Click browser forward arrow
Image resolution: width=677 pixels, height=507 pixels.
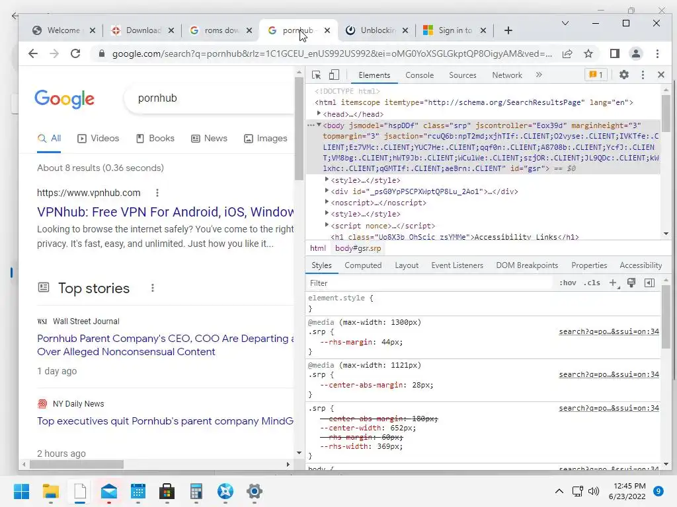[54, 53]
